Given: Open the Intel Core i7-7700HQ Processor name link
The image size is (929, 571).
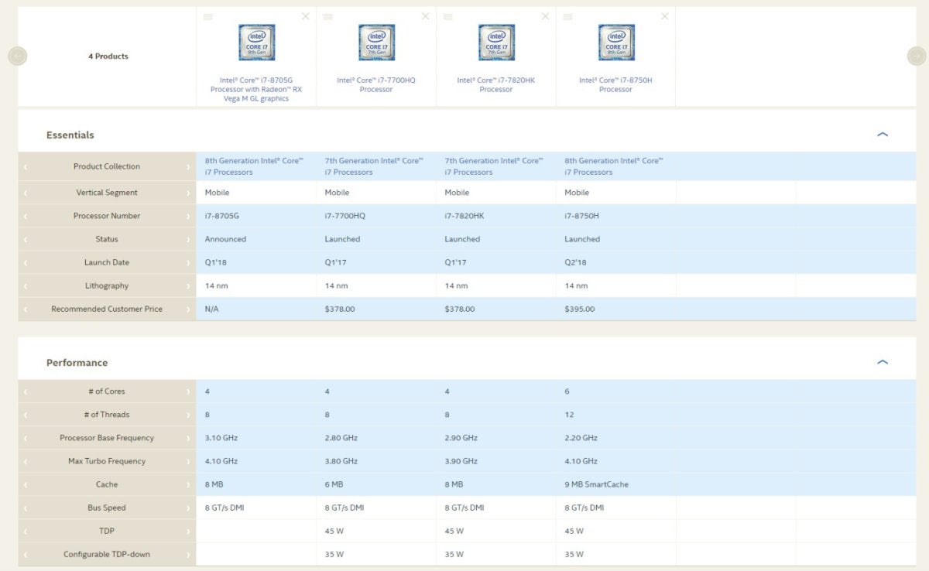Looking at the screenshot, I should (376, 84).
